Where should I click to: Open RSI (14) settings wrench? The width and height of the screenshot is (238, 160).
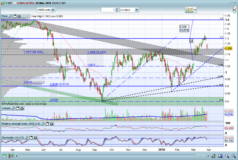(x=43, y=124)
